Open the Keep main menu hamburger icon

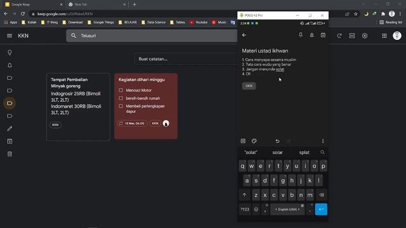10,35
